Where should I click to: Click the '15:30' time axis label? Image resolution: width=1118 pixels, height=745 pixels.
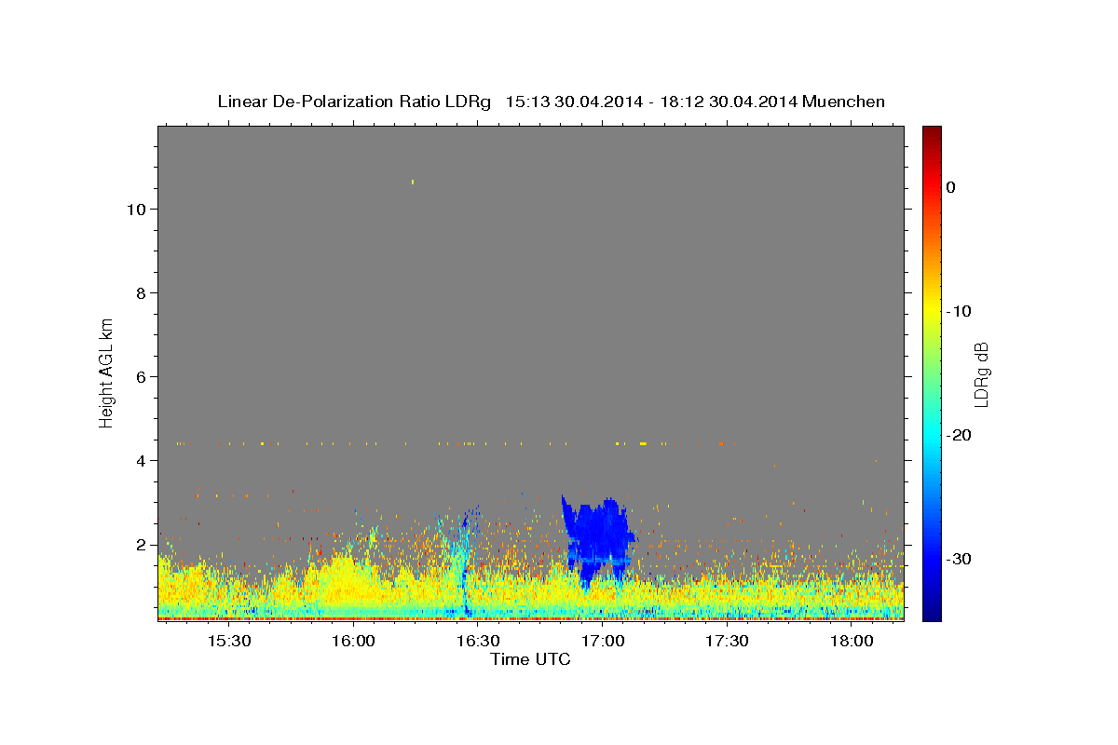(228, 641)
